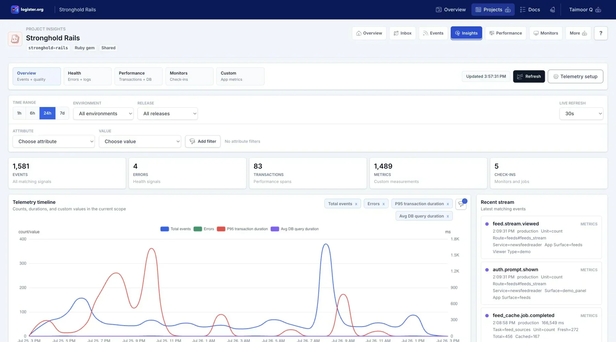The image size is (616, 342).
Task: Open the Monitors page
Action: point(546,33)
